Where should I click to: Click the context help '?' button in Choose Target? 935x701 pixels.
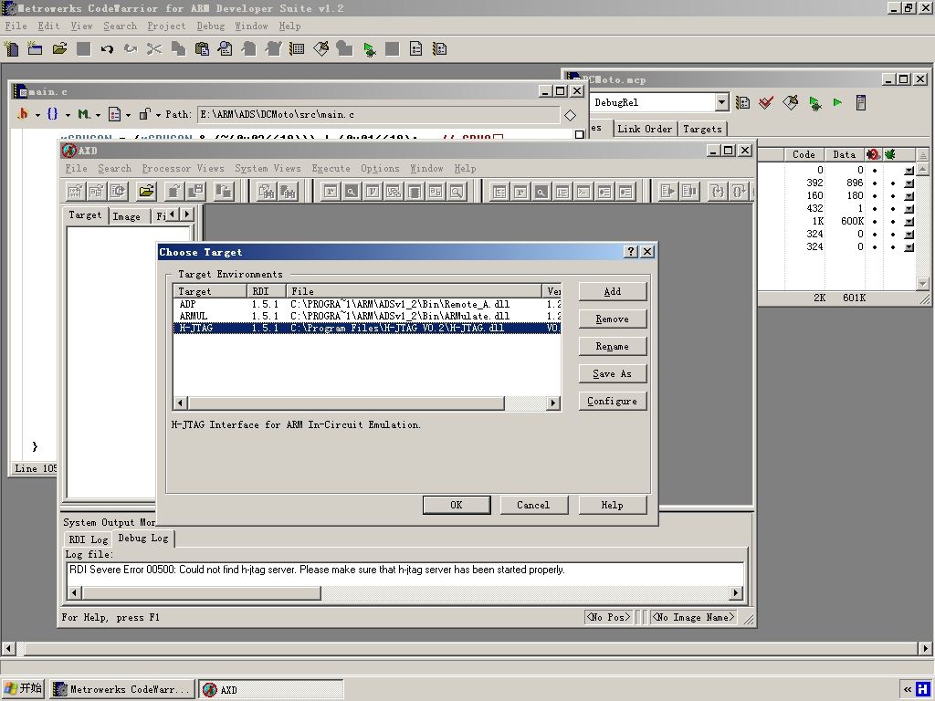coord(631,252)
